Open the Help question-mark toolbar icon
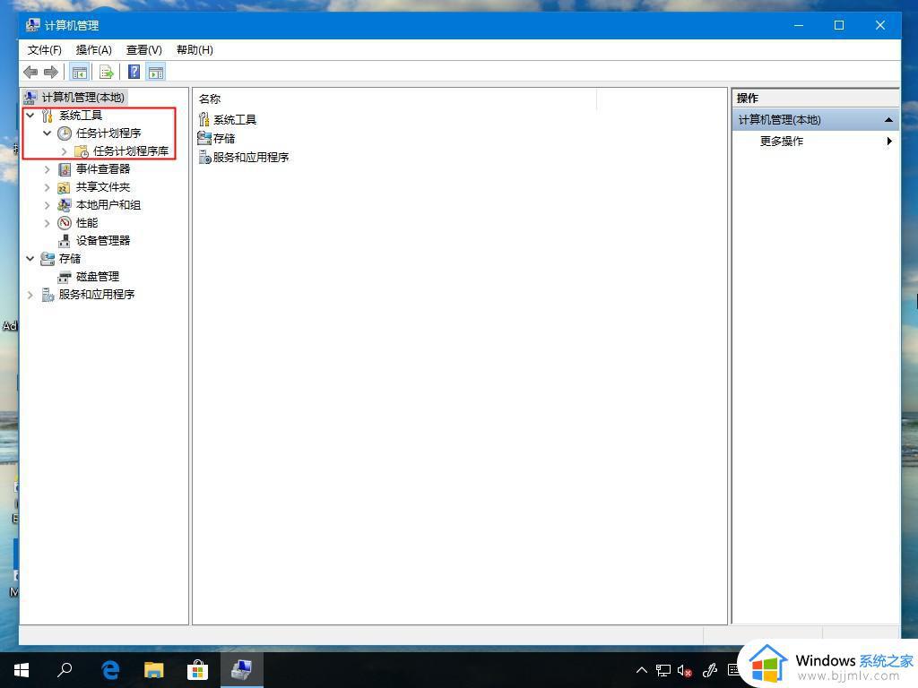Viewport: 918px width, 688px height. click(x=134, y=72)
